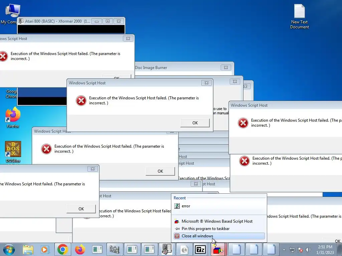Screen dimensions: 342x256
Task: Maximize the Atari 800 Xformer 2000 window
Action: pos(108,21)
